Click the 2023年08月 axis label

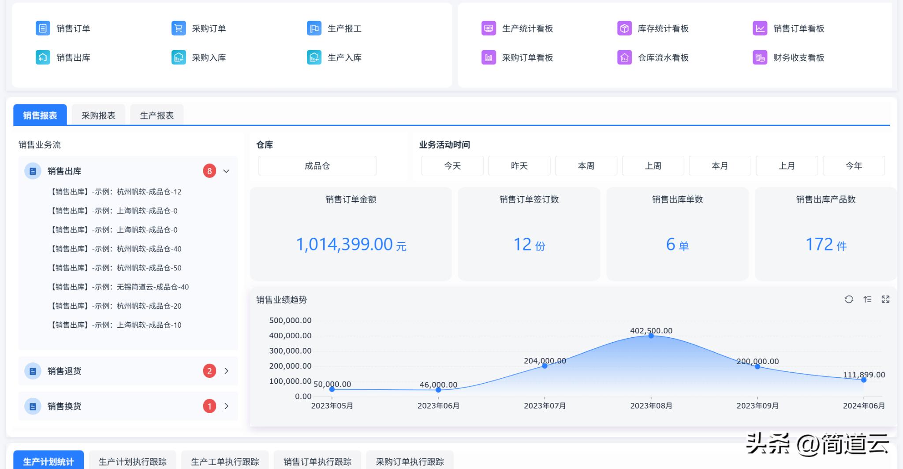coord(651,406)
